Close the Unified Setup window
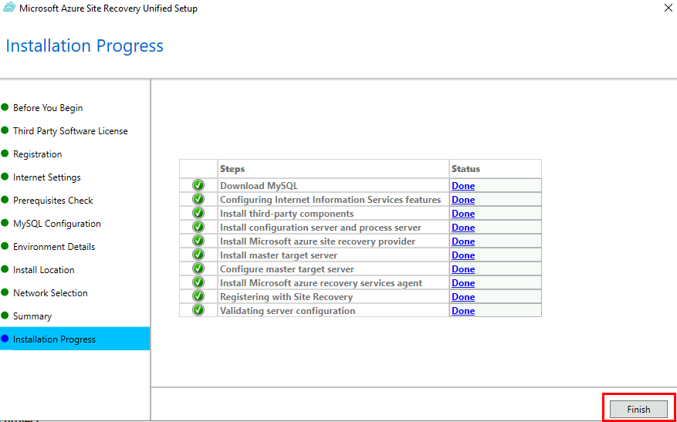677x422 pixels. pyautogui.click(x=668, y=8)
